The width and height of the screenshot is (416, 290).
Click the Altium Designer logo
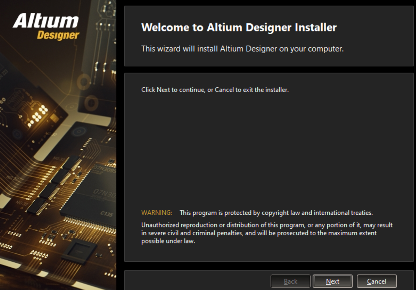tap(46, 27)
